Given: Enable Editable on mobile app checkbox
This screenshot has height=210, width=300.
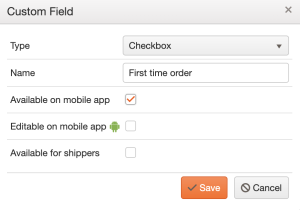Looking at the screenshot, I should point(130,126).
